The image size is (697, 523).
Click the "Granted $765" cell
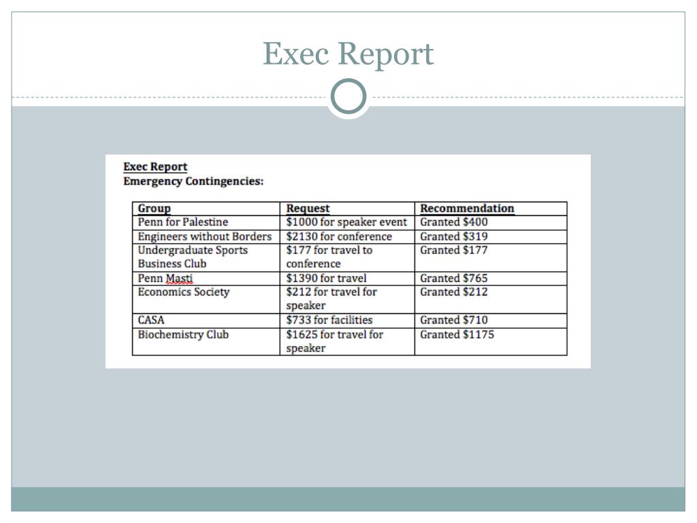point(491,279)
